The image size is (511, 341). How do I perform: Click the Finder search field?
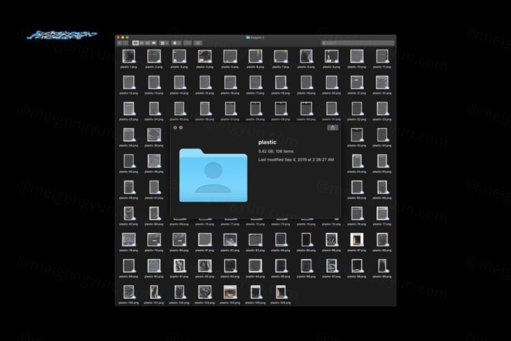[x=358, y=43]
